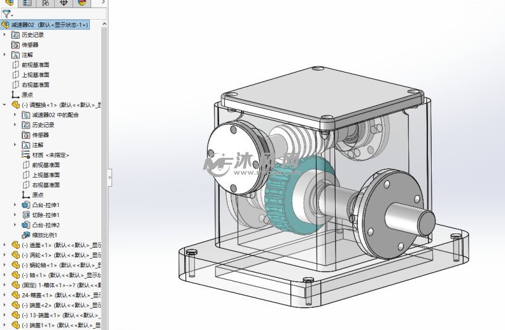Collapse the 调整换<1> component
The height and width of the screenshot is (330, 505).
click(x=4, y=104)
